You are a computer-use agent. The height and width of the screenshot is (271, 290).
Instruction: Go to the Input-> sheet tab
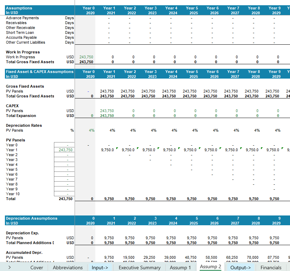click(100, 268)
